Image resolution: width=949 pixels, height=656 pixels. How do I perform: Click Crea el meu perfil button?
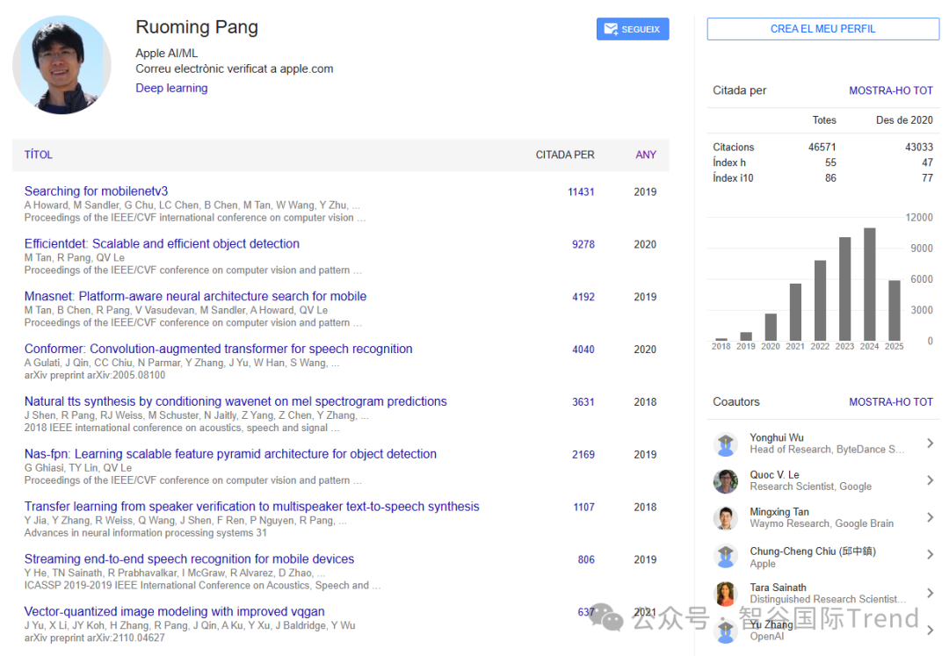tap(822, 29)
